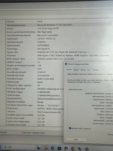
Task: Select the Lyd tab
Action: point(88,70)
